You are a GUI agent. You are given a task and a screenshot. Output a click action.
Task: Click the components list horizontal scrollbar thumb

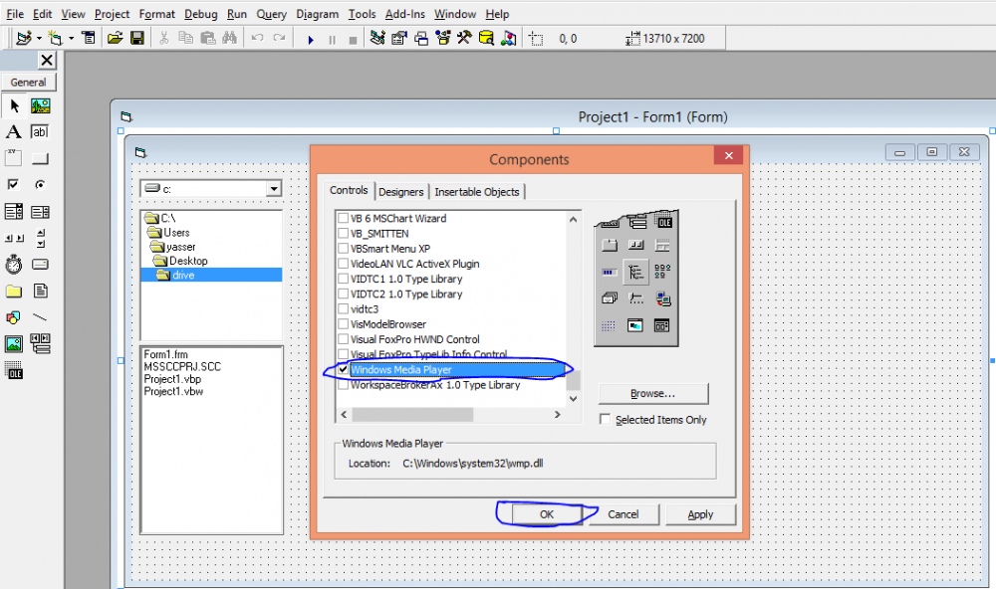point(412,415)
